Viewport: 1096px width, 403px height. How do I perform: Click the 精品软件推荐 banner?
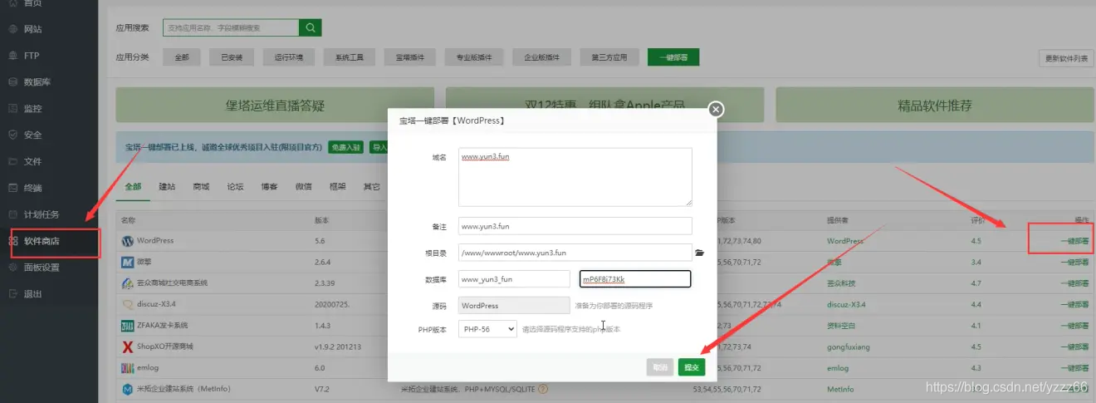(x=934, y=105)
